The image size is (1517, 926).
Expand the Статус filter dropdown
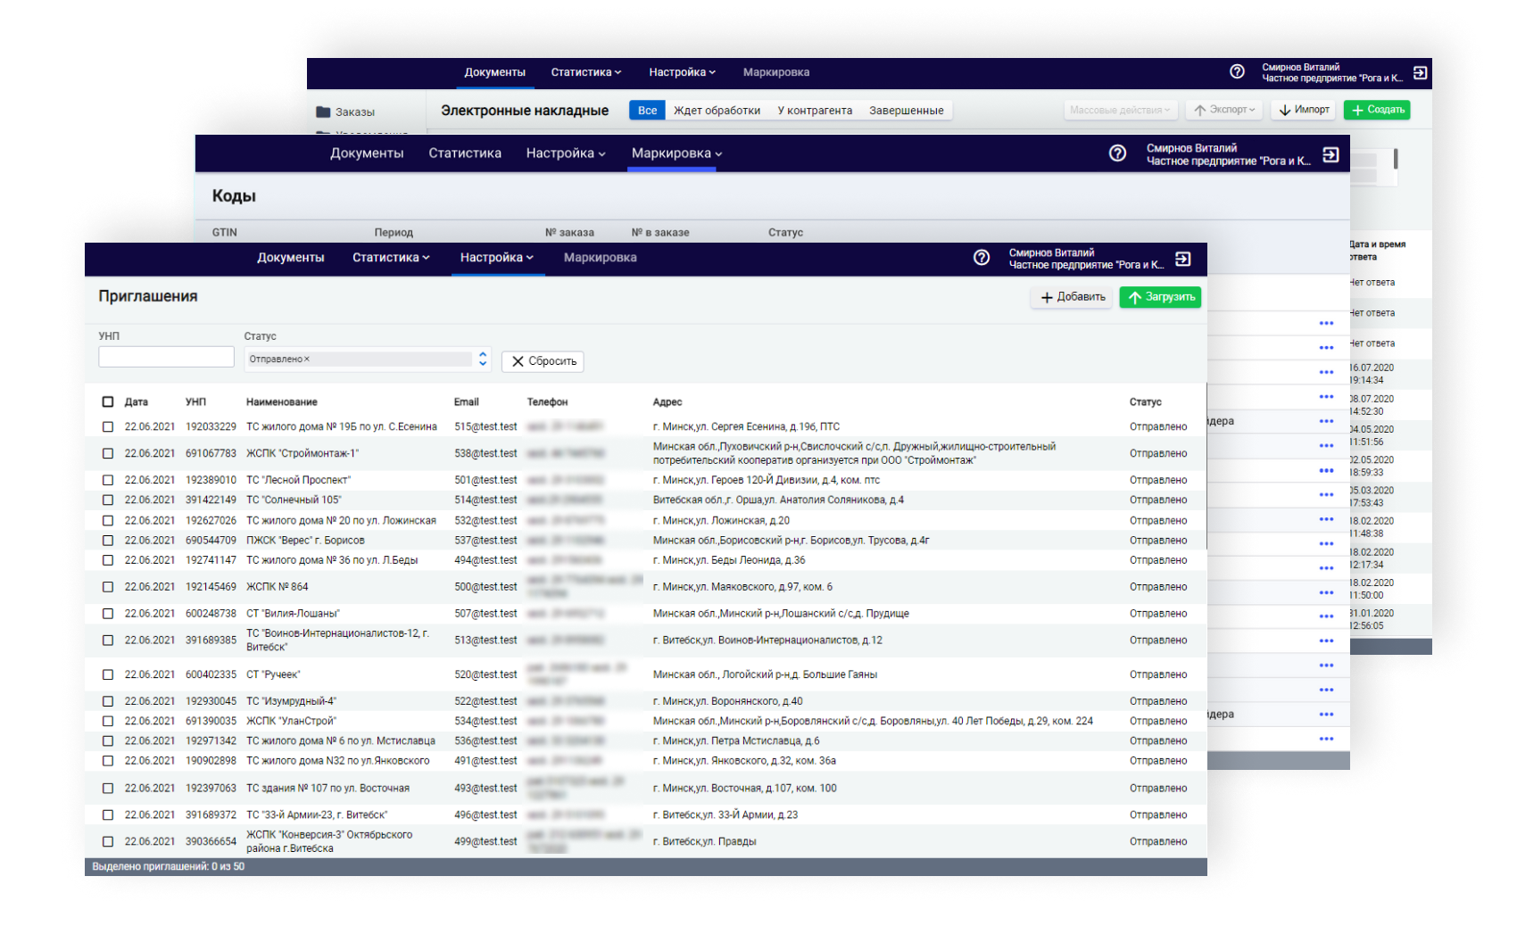pyautogui.click(x=483, y=359)
